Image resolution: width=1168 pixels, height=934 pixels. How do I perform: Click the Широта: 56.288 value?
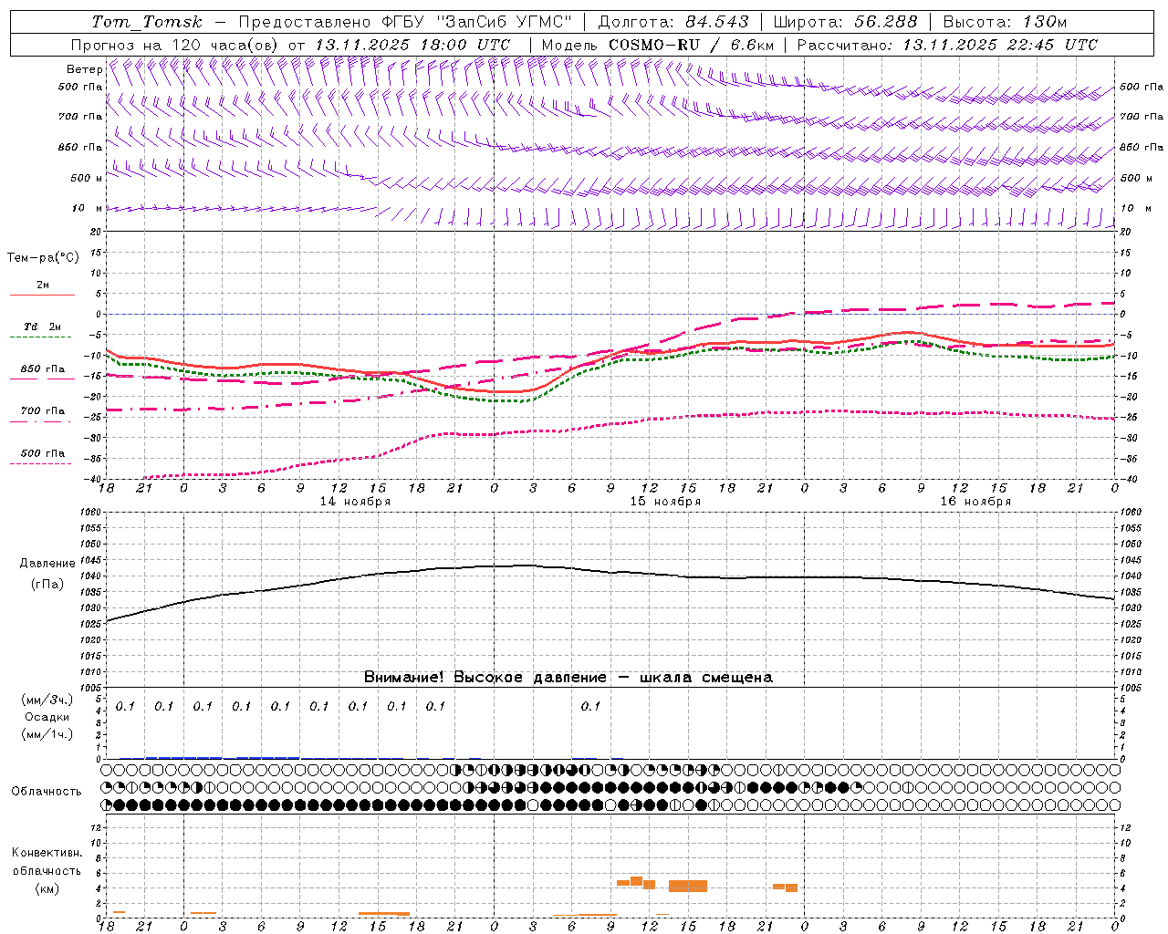[845, 22]
